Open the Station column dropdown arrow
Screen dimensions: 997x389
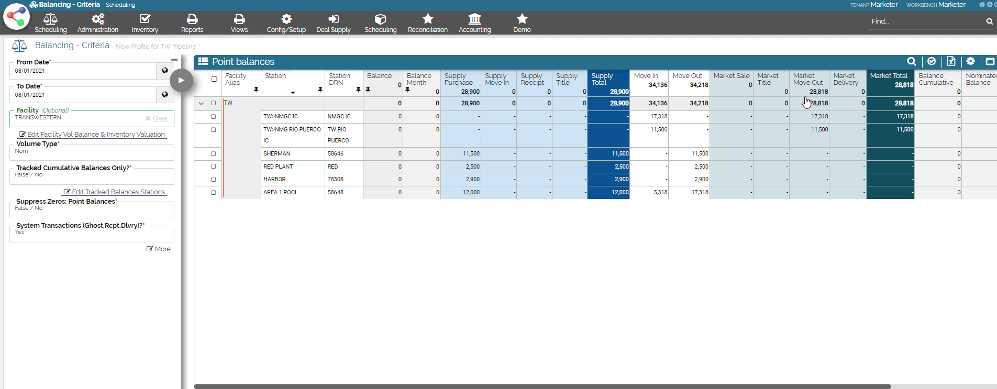pyautogui.click(x=293, y=93)
